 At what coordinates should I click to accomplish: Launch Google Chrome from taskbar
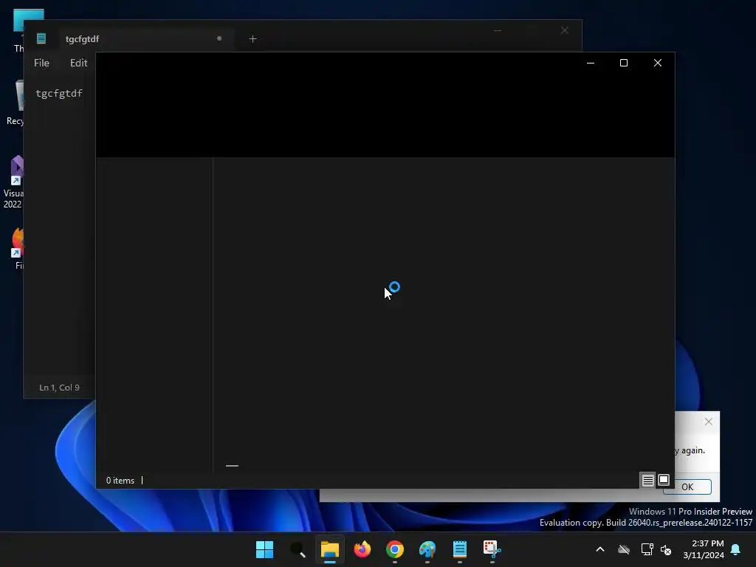395,549
